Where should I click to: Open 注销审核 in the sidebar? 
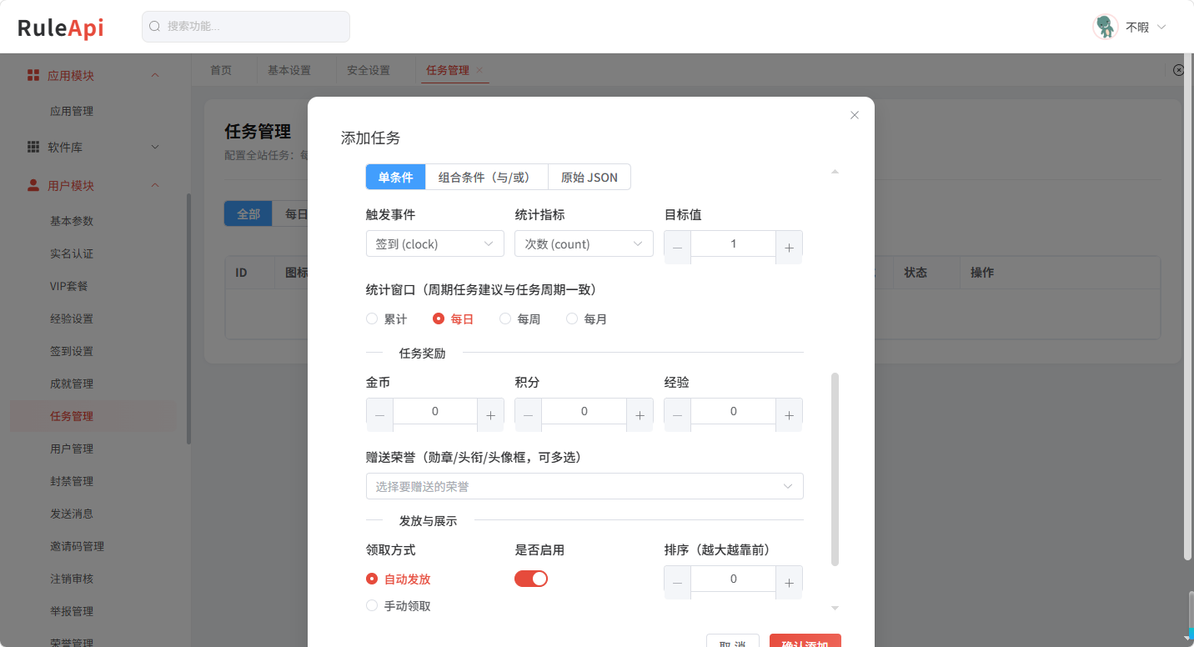(x=72, y=579)
